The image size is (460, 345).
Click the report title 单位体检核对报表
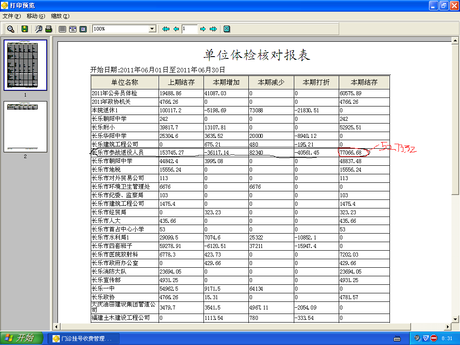tap(257, 55)
